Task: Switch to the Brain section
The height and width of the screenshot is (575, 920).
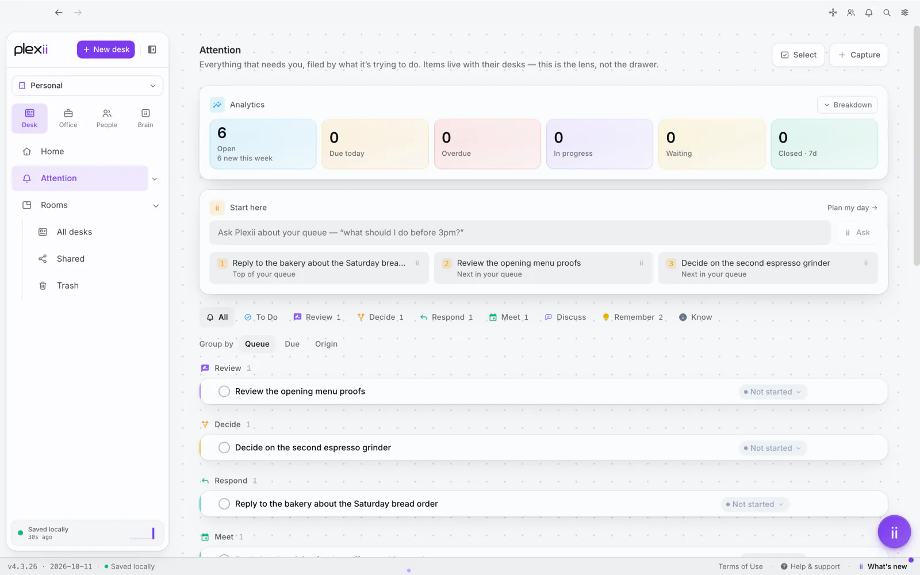Action: 145,118
